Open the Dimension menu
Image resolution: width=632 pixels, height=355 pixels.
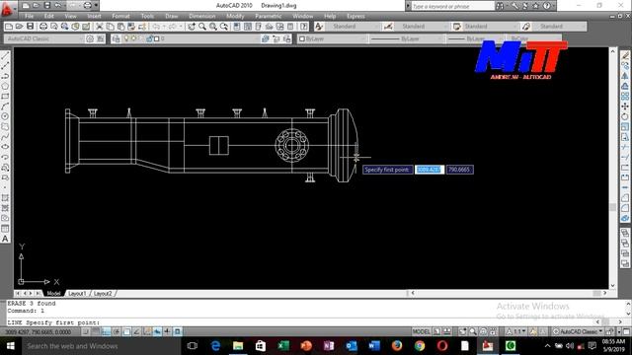click(201, 16)
